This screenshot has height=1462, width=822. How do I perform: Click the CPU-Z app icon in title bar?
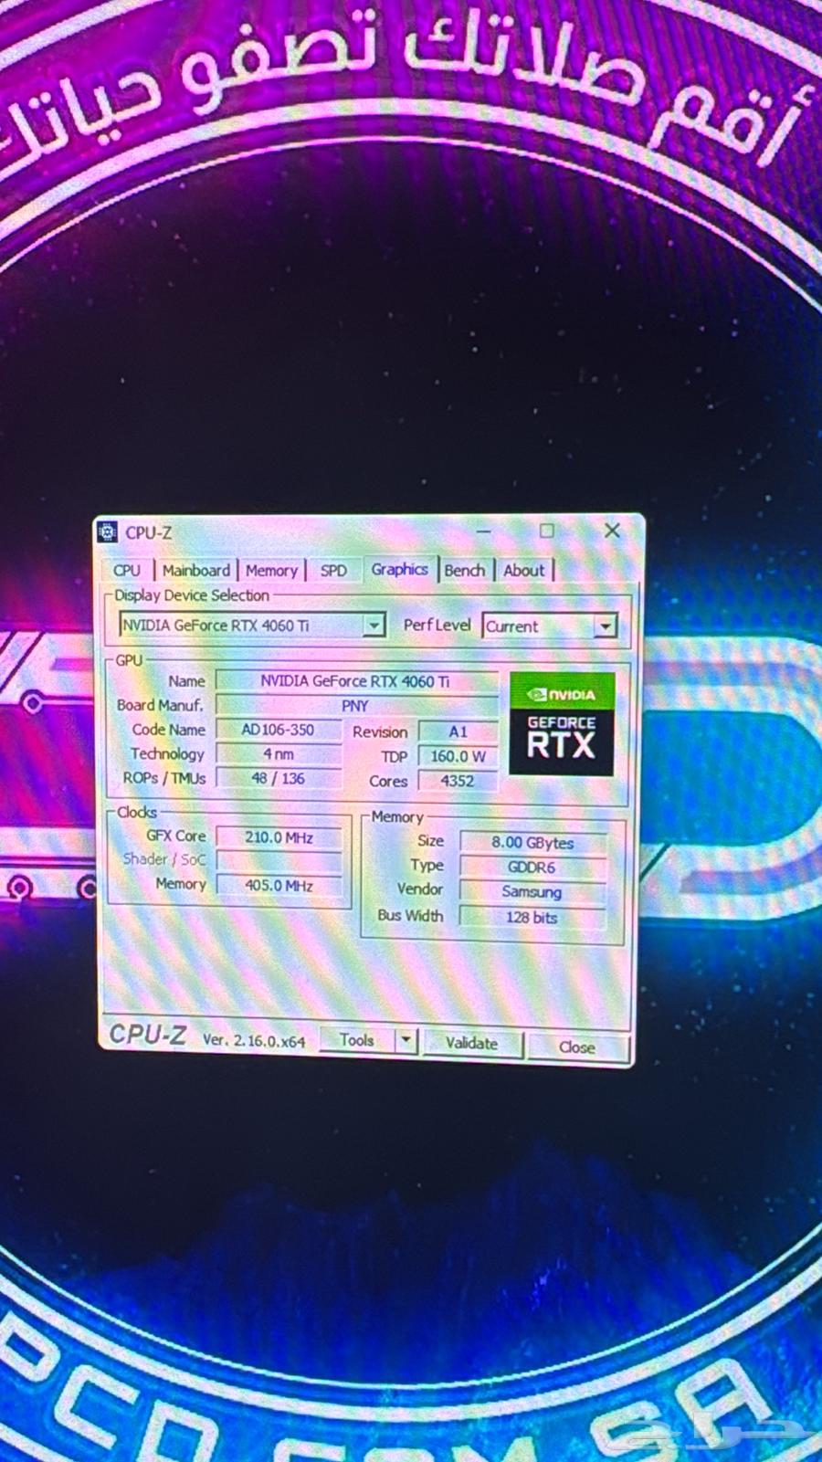click(x=108, y=532)
